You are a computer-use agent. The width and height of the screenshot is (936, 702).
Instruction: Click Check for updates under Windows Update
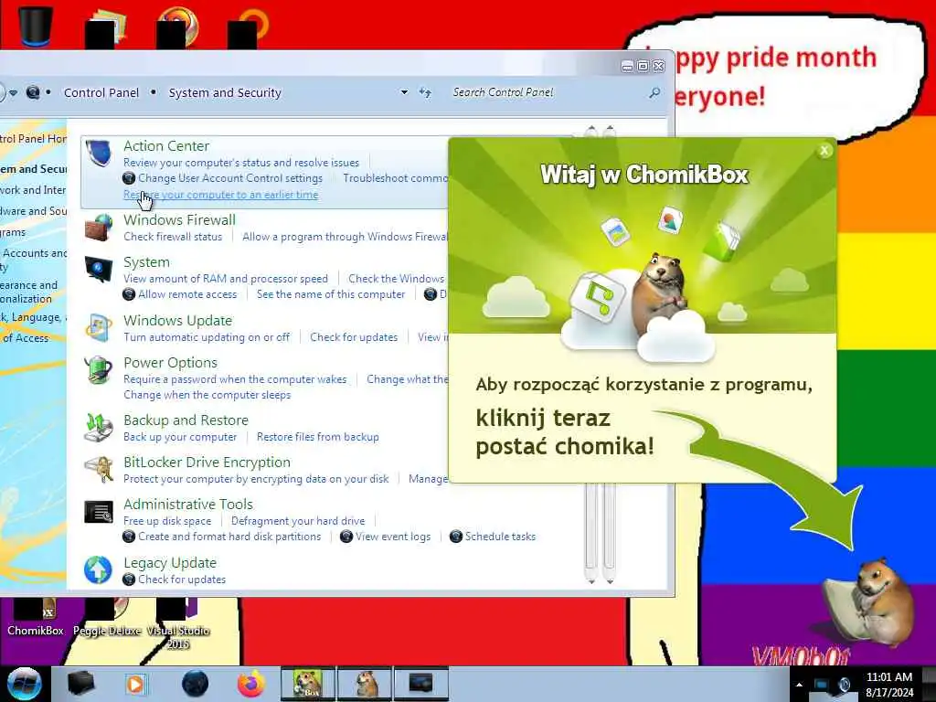(354, 337)
